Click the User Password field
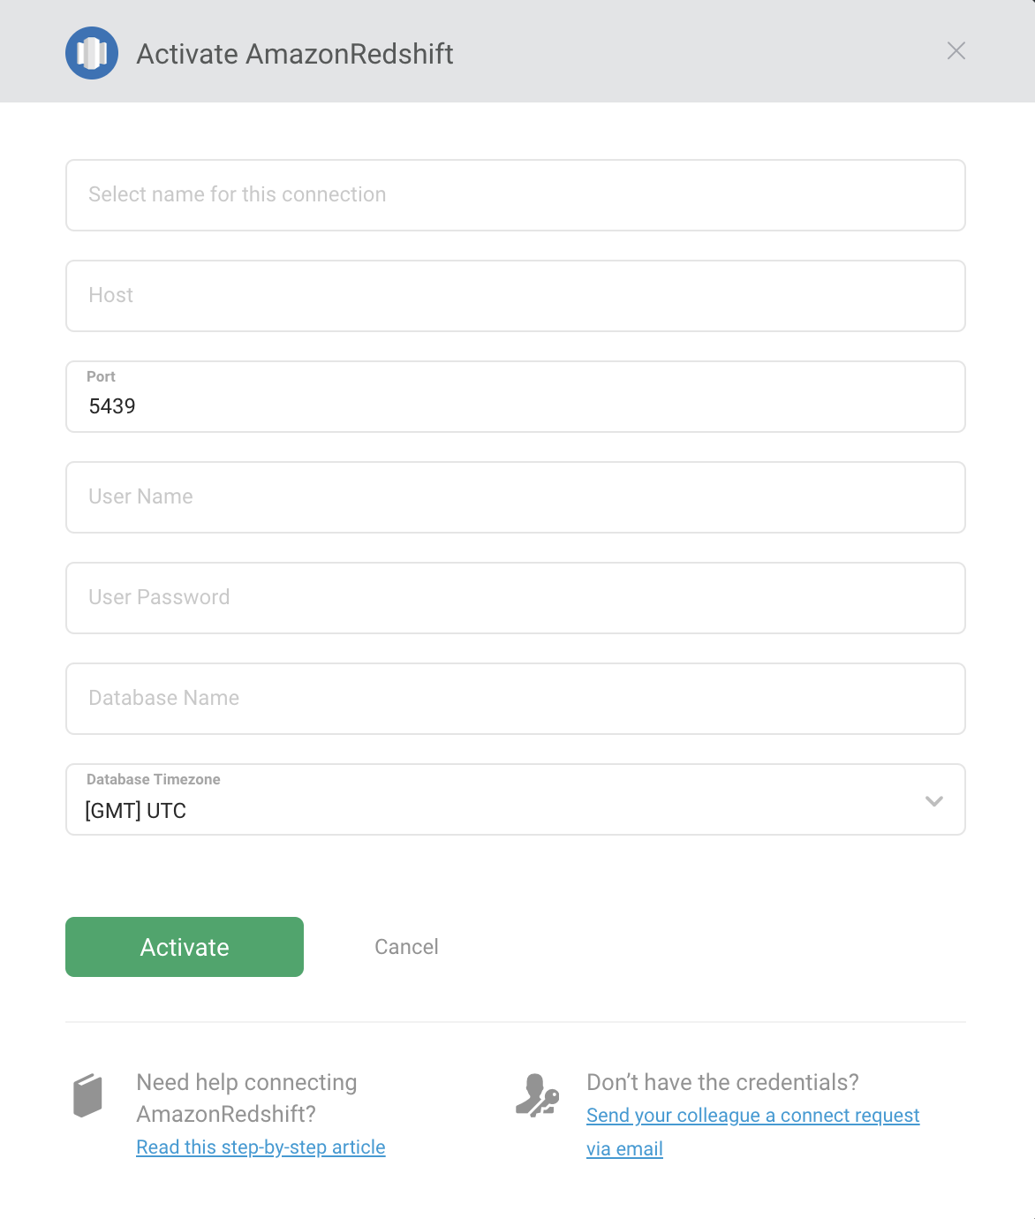 click(515, 598)
